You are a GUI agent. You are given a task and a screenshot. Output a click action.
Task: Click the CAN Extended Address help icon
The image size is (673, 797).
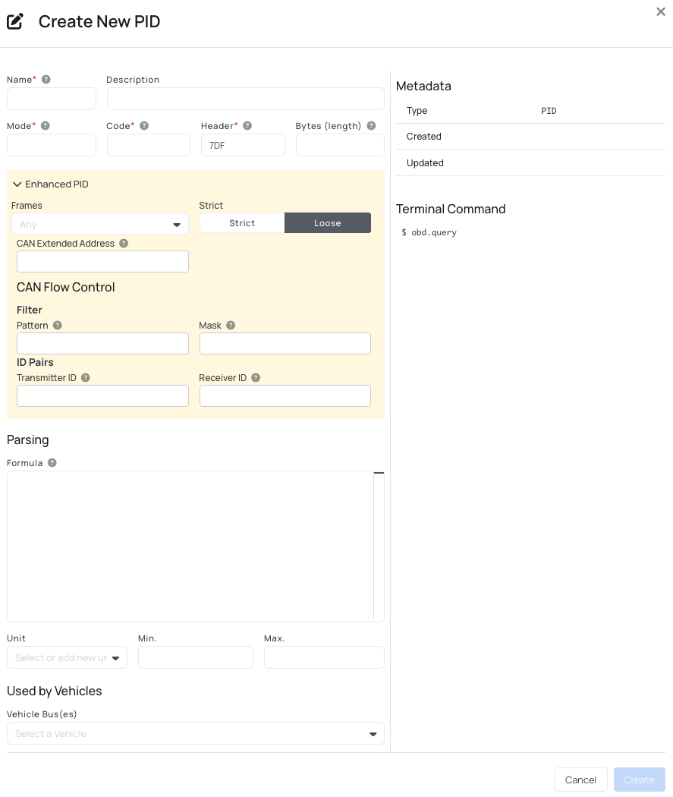[x=124, y=244]
